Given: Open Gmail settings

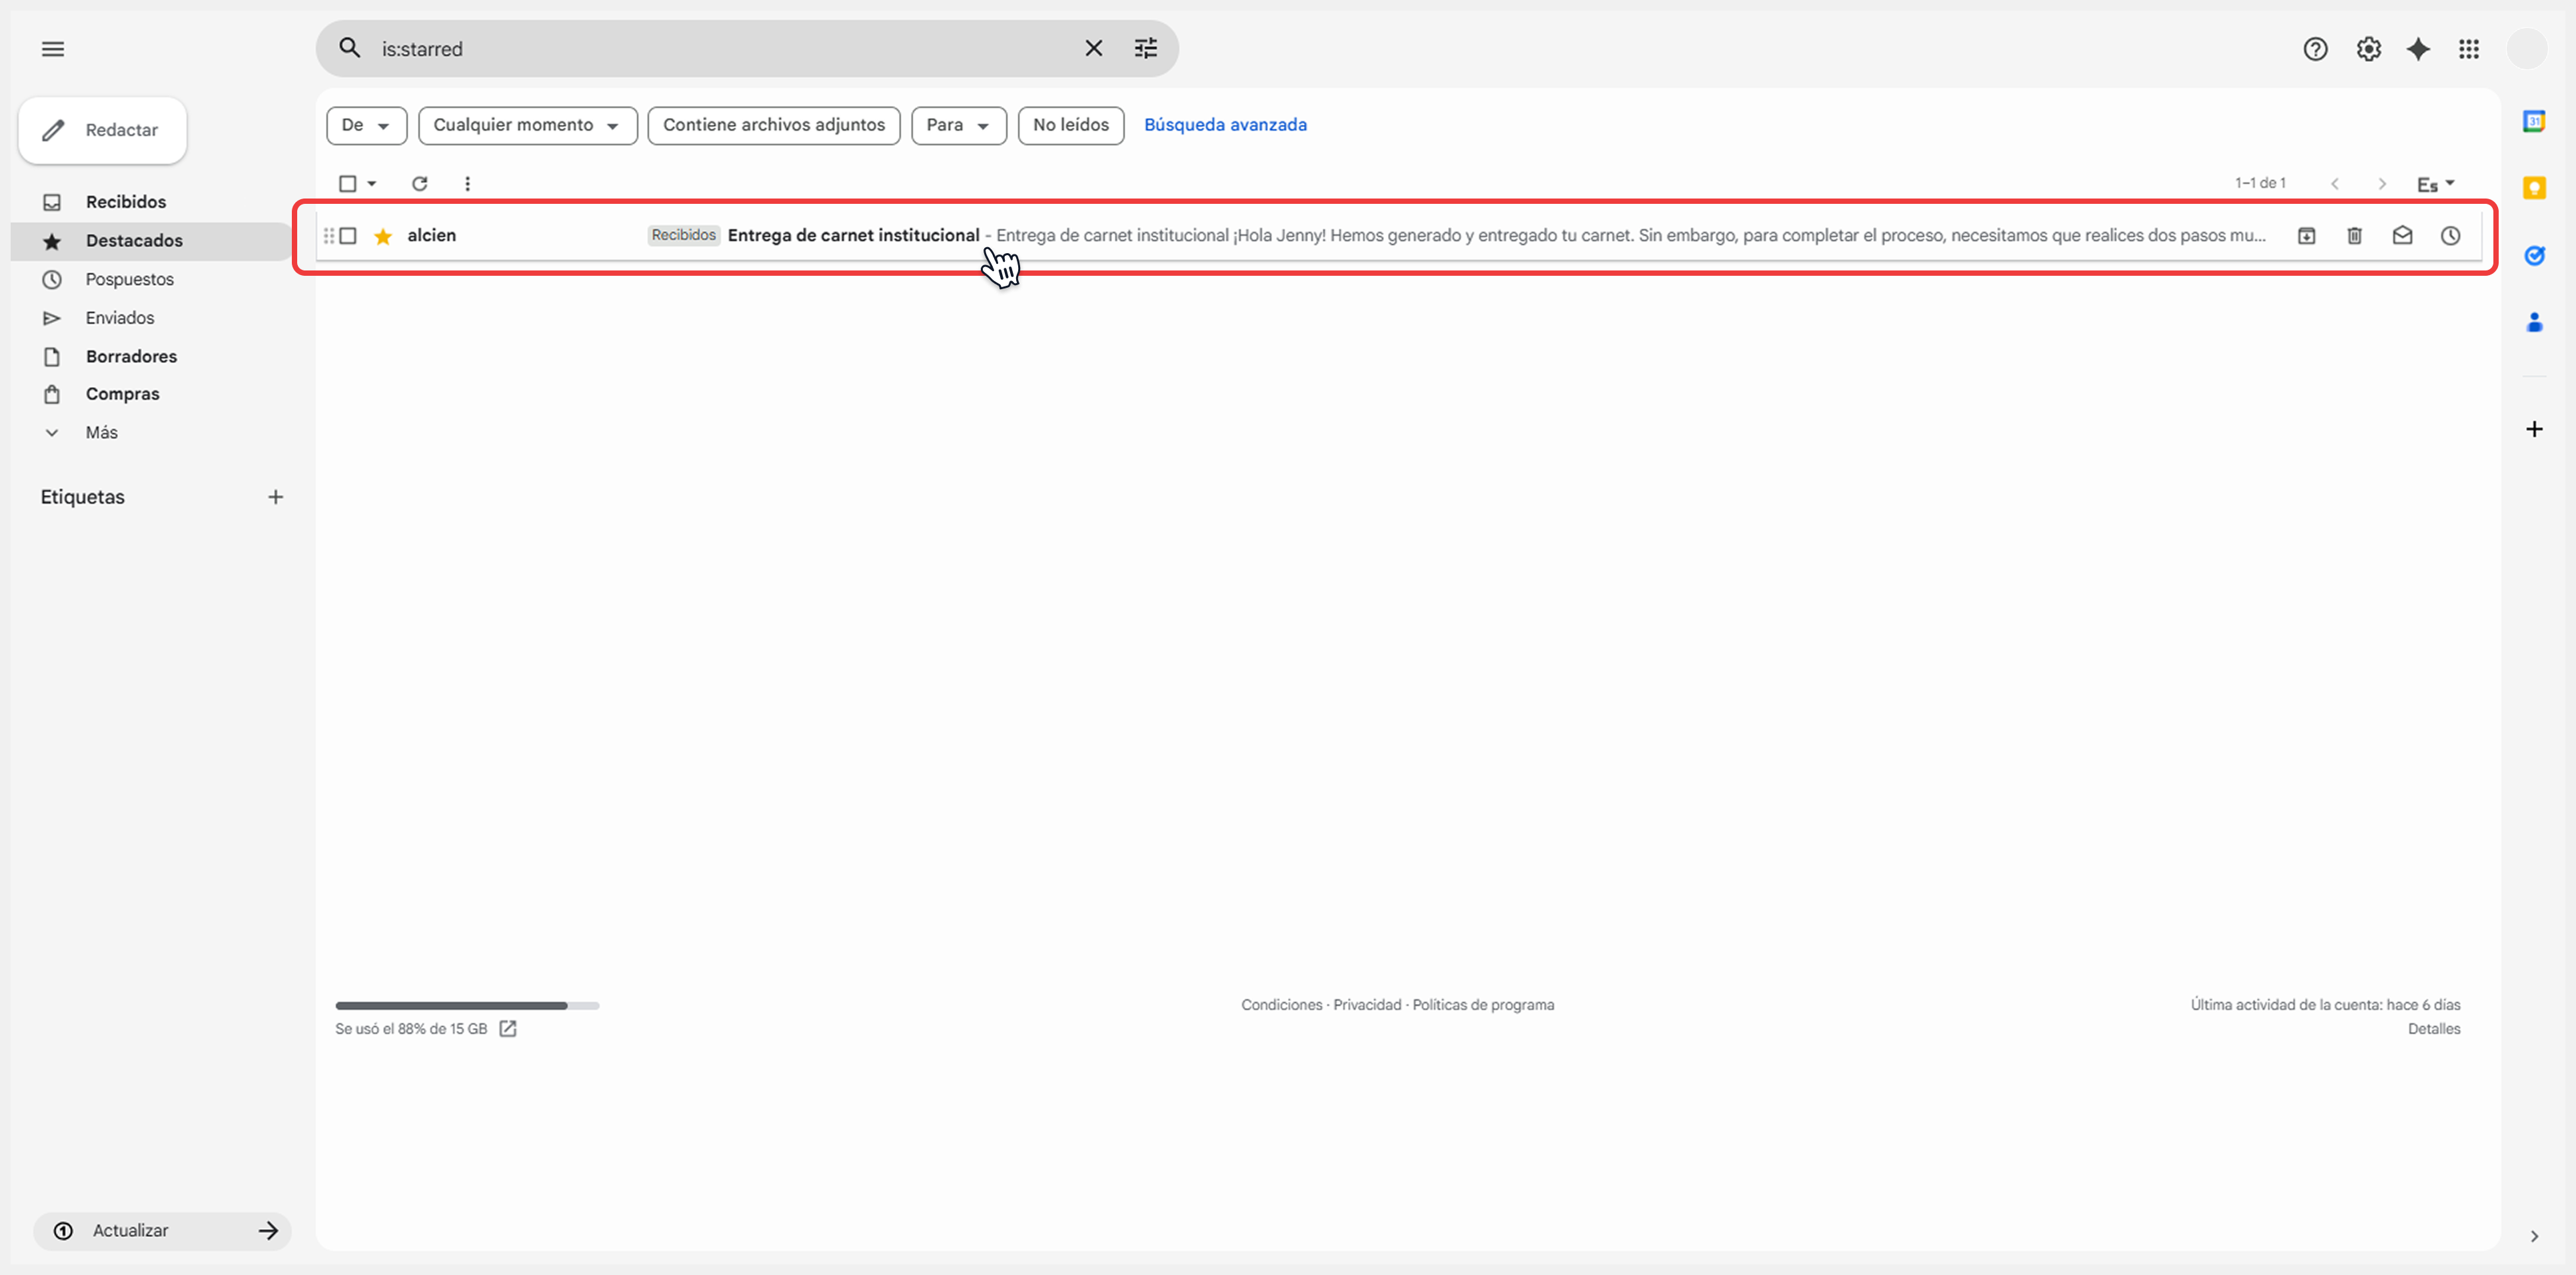Looking at the screenshot, I should click(x=2367, y=48).
